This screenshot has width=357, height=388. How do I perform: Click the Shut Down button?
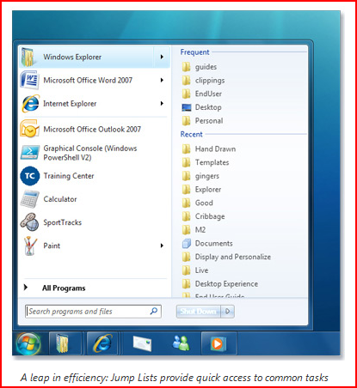tap(199, 312)
